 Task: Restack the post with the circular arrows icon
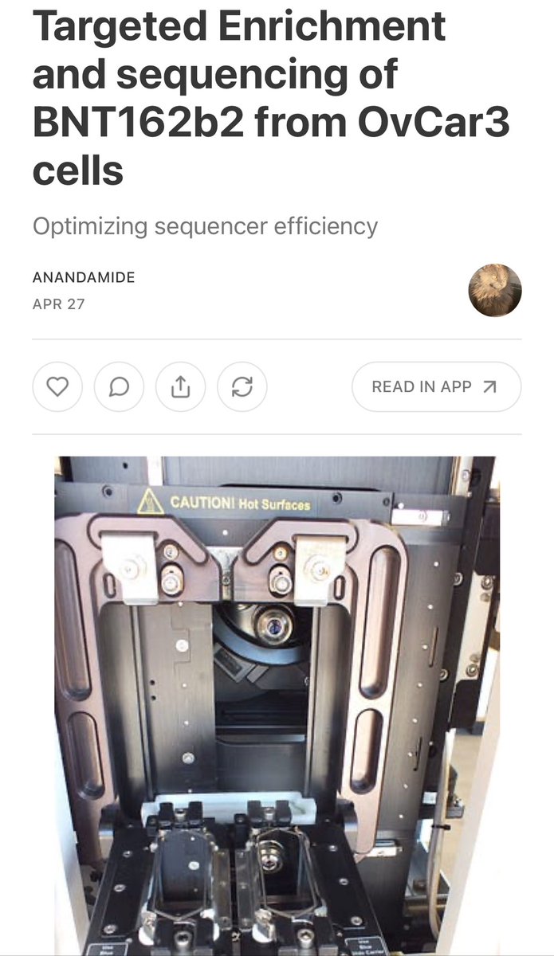coord(242,387)
